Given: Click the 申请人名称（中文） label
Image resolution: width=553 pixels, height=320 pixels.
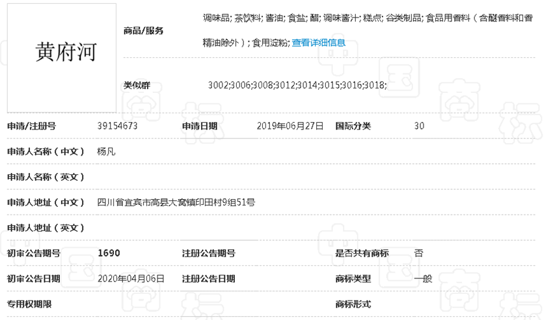Looking at the screenshot, I should pyautogui.click(x=46, y=152).
